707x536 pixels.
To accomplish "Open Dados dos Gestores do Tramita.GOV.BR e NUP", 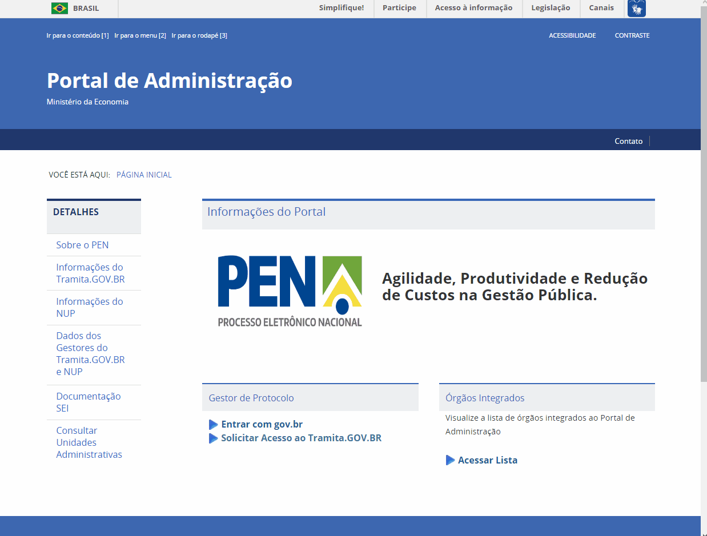I will [90, 354].
